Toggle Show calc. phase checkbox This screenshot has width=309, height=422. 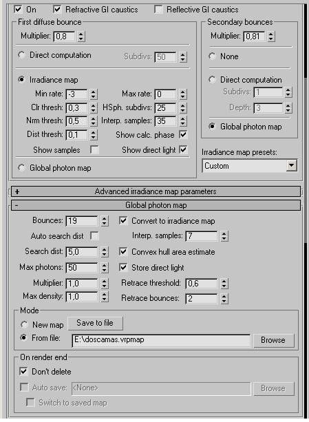coord(183,134)
